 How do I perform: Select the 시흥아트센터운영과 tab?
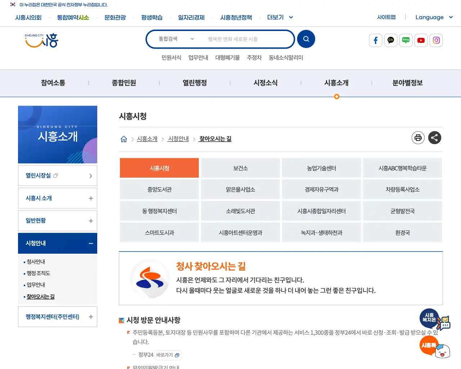click(x=240, y=233)
